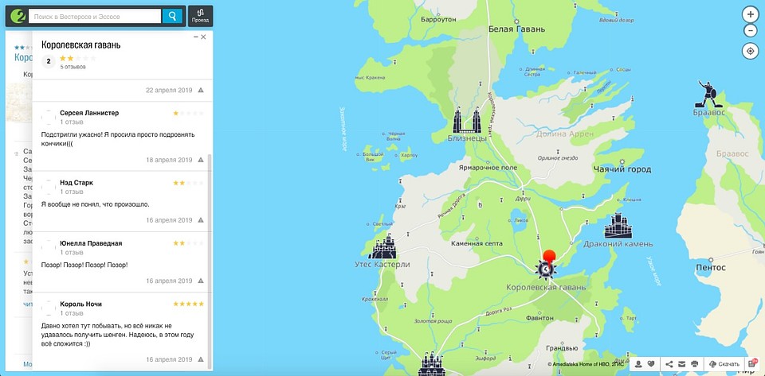This screenshot has width=765, height=376.
Task: Click the printer icon in bottom toolbar
Action: [695, 364]
